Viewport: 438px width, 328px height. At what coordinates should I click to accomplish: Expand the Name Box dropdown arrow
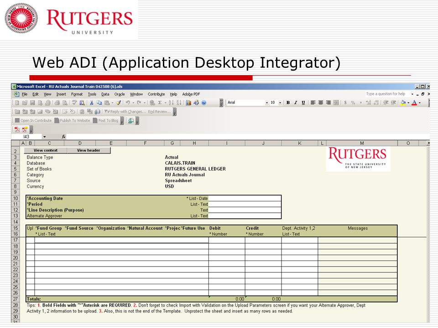(x=44, y=137)
